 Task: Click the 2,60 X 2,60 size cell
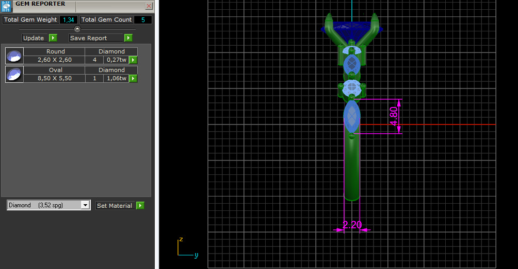pos(55,60)
